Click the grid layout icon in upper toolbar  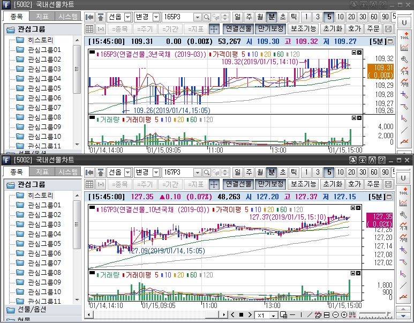point(90,29)
